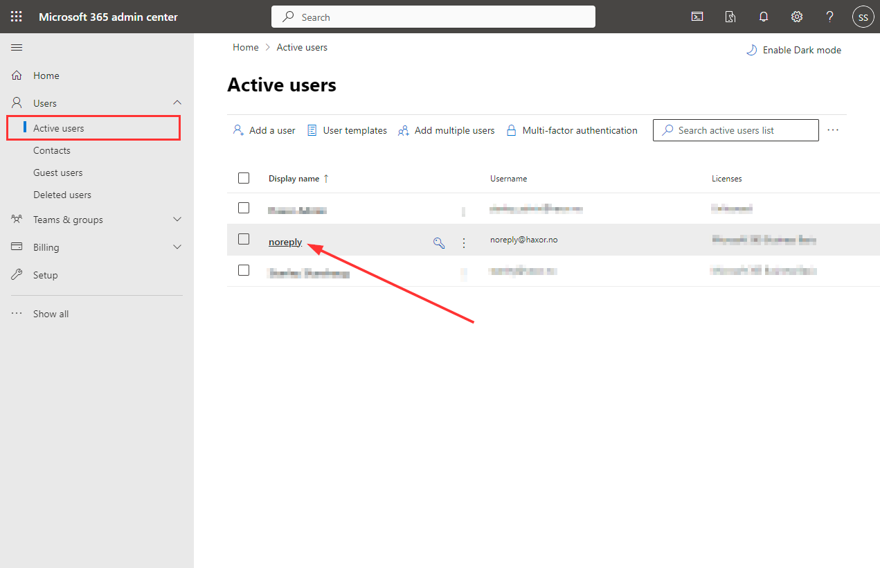Screen dimensions: 880x568
Task: Click the Show all ellipsis icon
Action: click(17, 314)
